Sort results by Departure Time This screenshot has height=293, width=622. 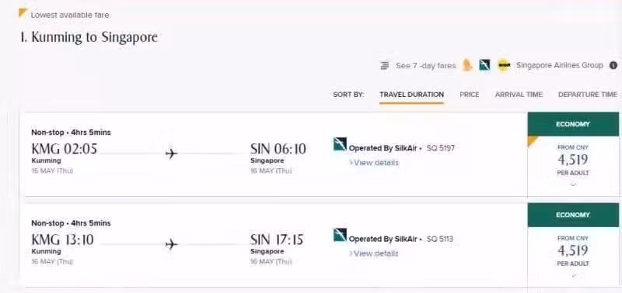tap(588, 95)
